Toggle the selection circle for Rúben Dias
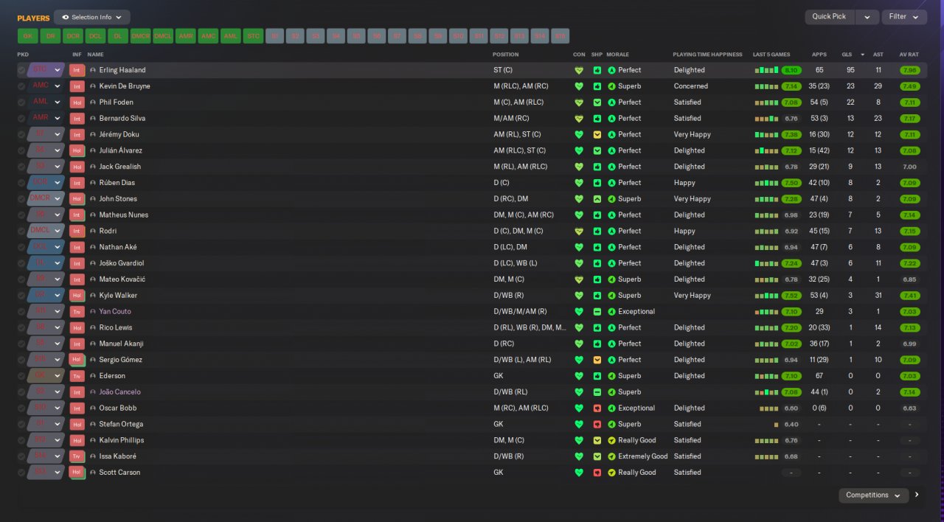Viewport: 944px width, 522px height. 21,183
